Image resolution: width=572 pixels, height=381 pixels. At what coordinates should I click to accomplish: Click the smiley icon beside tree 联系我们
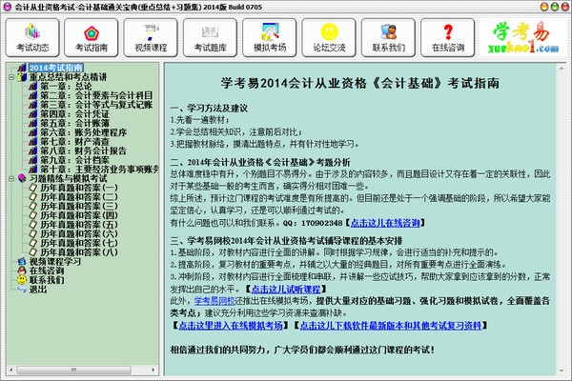pyautogui.click(x=22, y=280)
